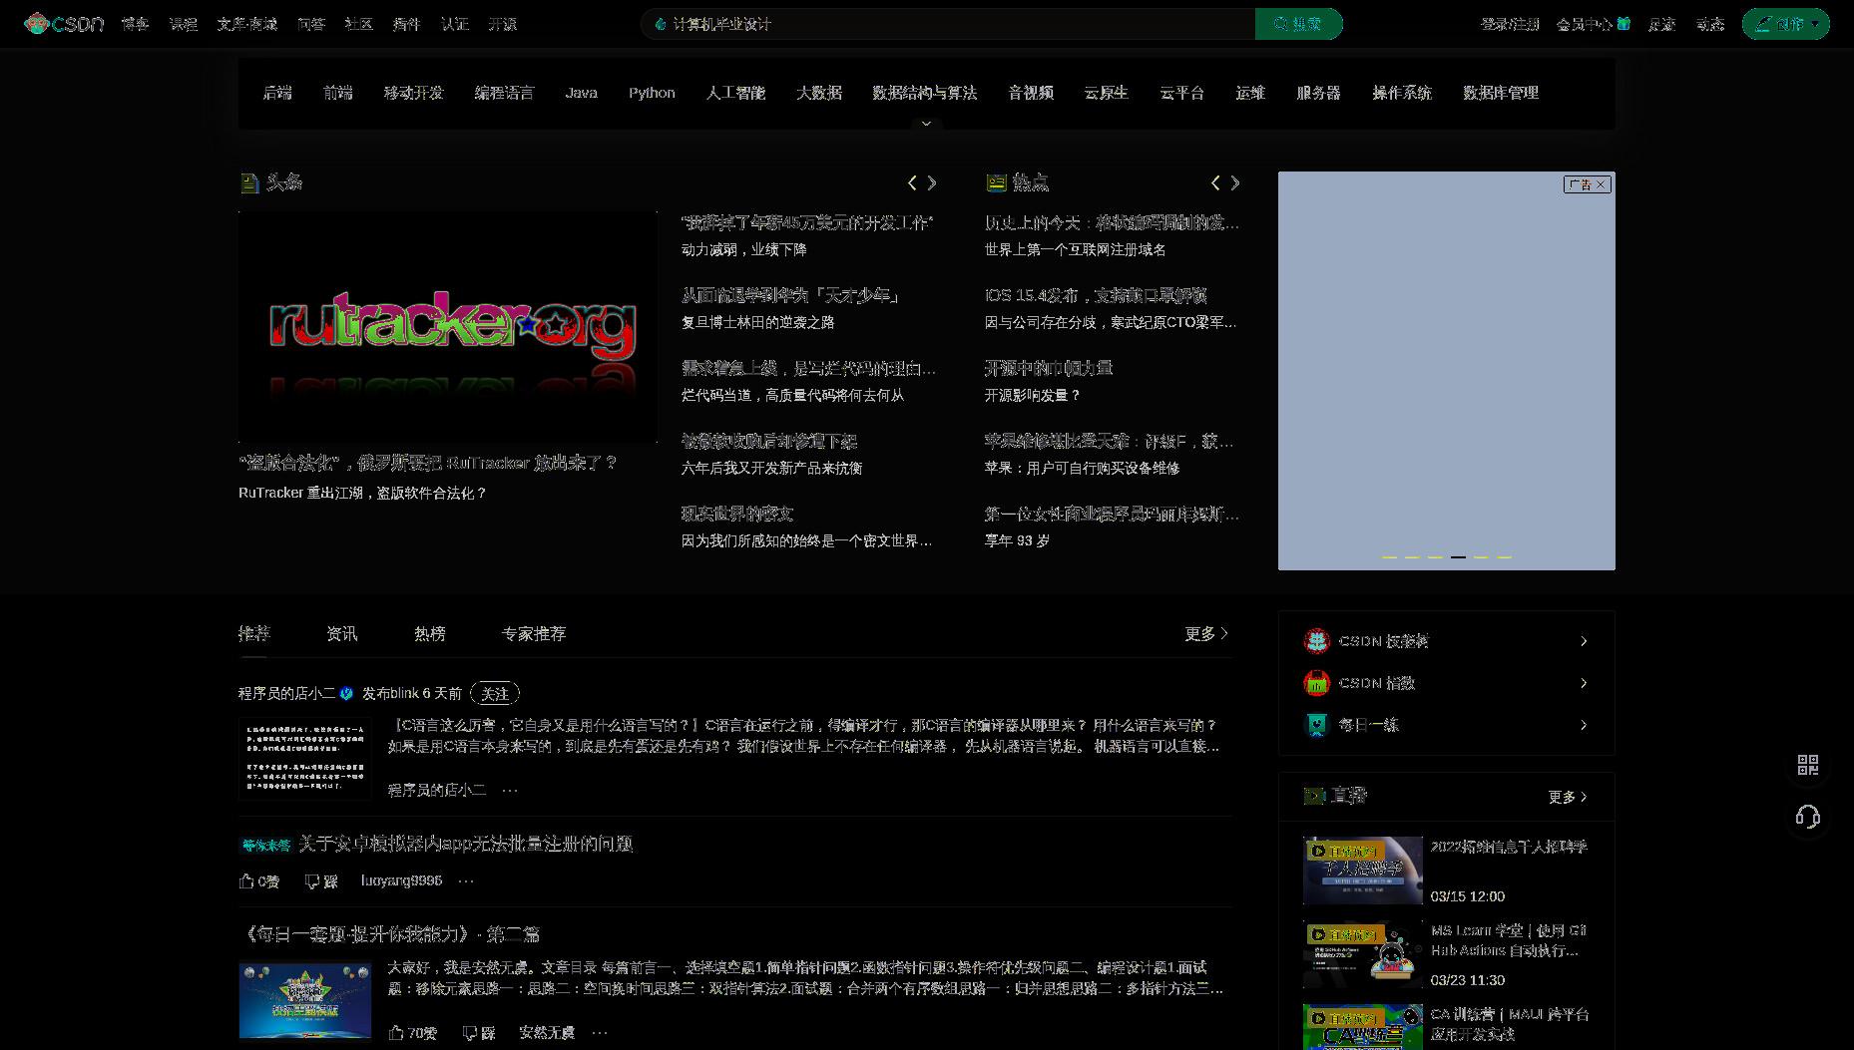Open more options beside 安然无虞
The width and height of the screenshot is (1854, 1050).
(x=600, y=1032)
